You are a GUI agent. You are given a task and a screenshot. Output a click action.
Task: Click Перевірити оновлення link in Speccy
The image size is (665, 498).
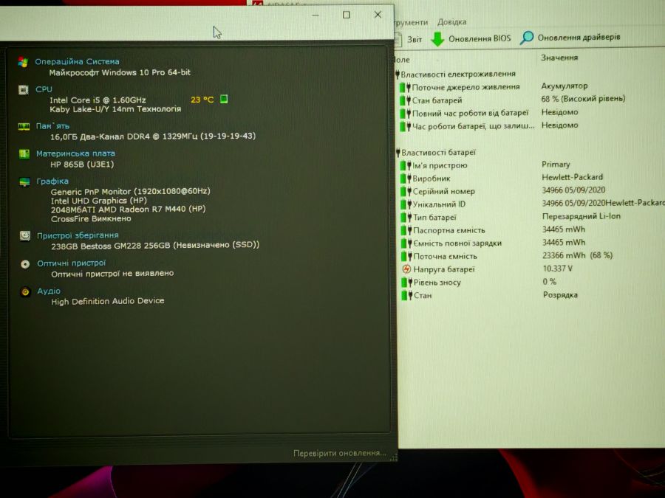pyautogui.click(x=340, y=453)
